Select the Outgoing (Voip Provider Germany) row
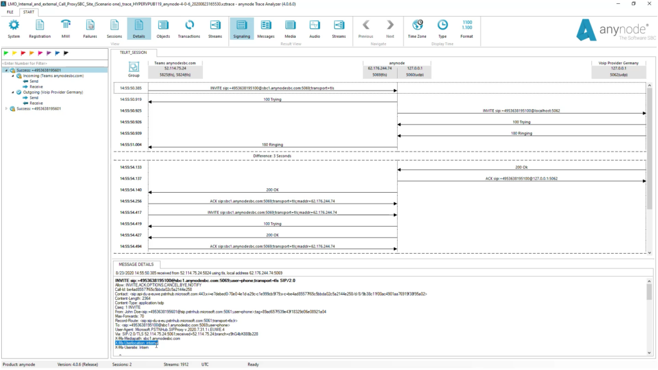Viewport: 658px width, 370px height. pos(50,92)
